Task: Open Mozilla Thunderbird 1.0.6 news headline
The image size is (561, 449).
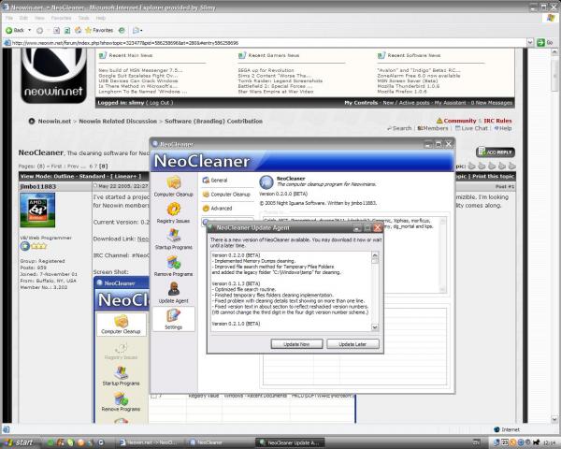Action: click(409, 86)
